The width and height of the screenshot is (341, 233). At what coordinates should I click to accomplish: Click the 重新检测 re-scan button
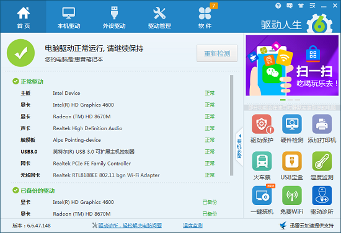pyautogui.click(x=217, y=53)
